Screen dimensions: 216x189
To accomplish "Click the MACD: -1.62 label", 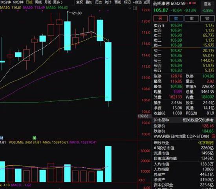I will [21, 185].
